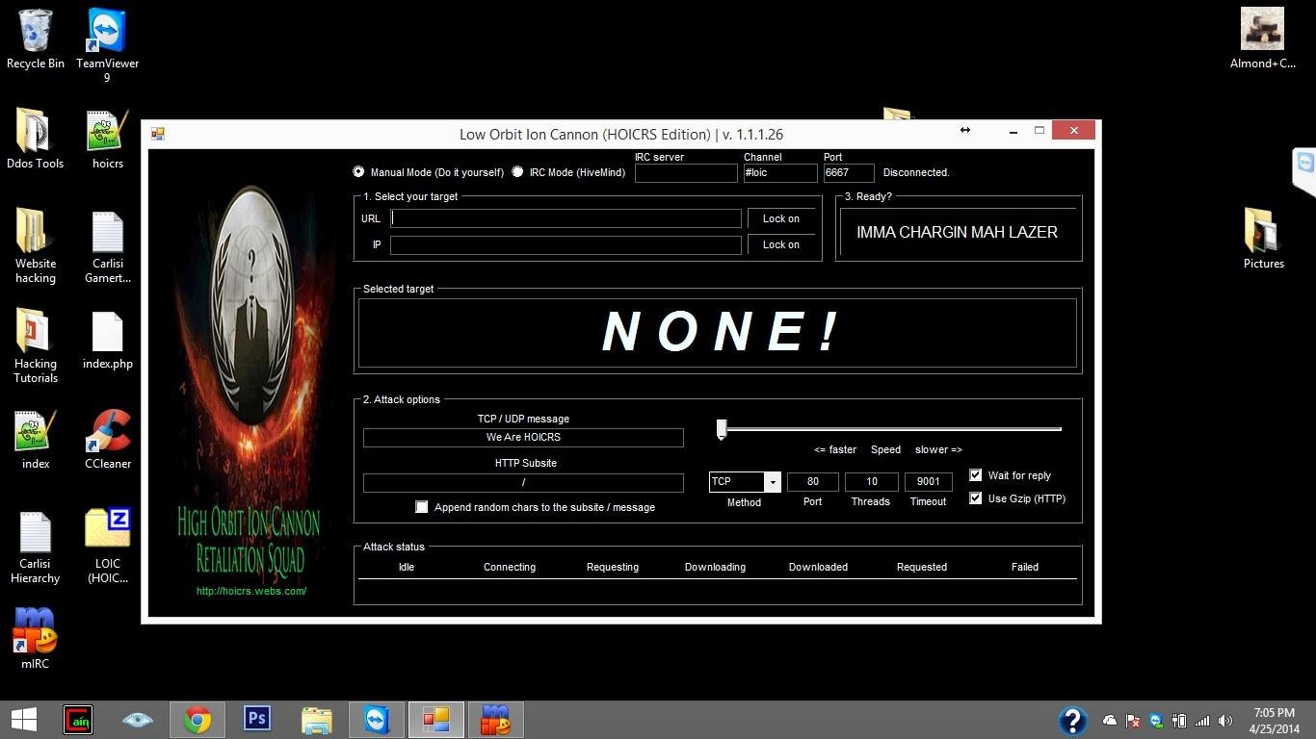Click the Timeout field showing 9001
This screenshot has height=739, width=1316.
coord(929,481)
